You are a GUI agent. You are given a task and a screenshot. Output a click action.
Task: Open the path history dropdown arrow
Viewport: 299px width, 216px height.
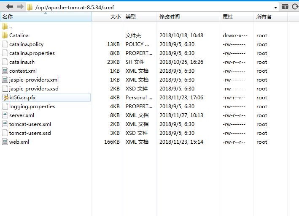pyautogui.click(x=275, y=8)
